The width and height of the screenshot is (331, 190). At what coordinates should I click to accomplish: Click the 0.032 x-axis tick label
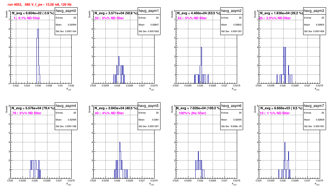pos(71,86)
